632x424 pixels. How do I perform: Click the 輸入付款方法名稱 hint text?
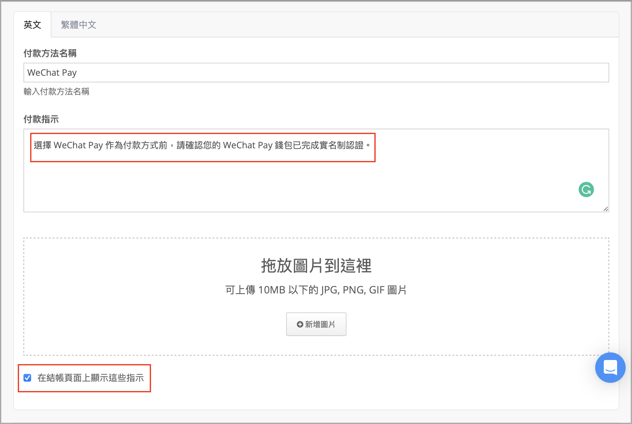coord(56,92)
